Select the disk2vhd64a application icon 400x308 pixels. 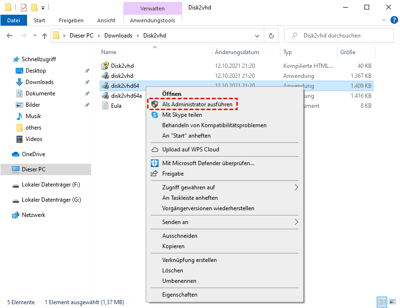(105, 96)
